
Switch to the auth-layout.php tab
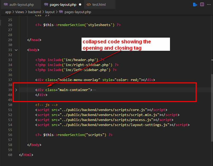(x=21, y=4)
